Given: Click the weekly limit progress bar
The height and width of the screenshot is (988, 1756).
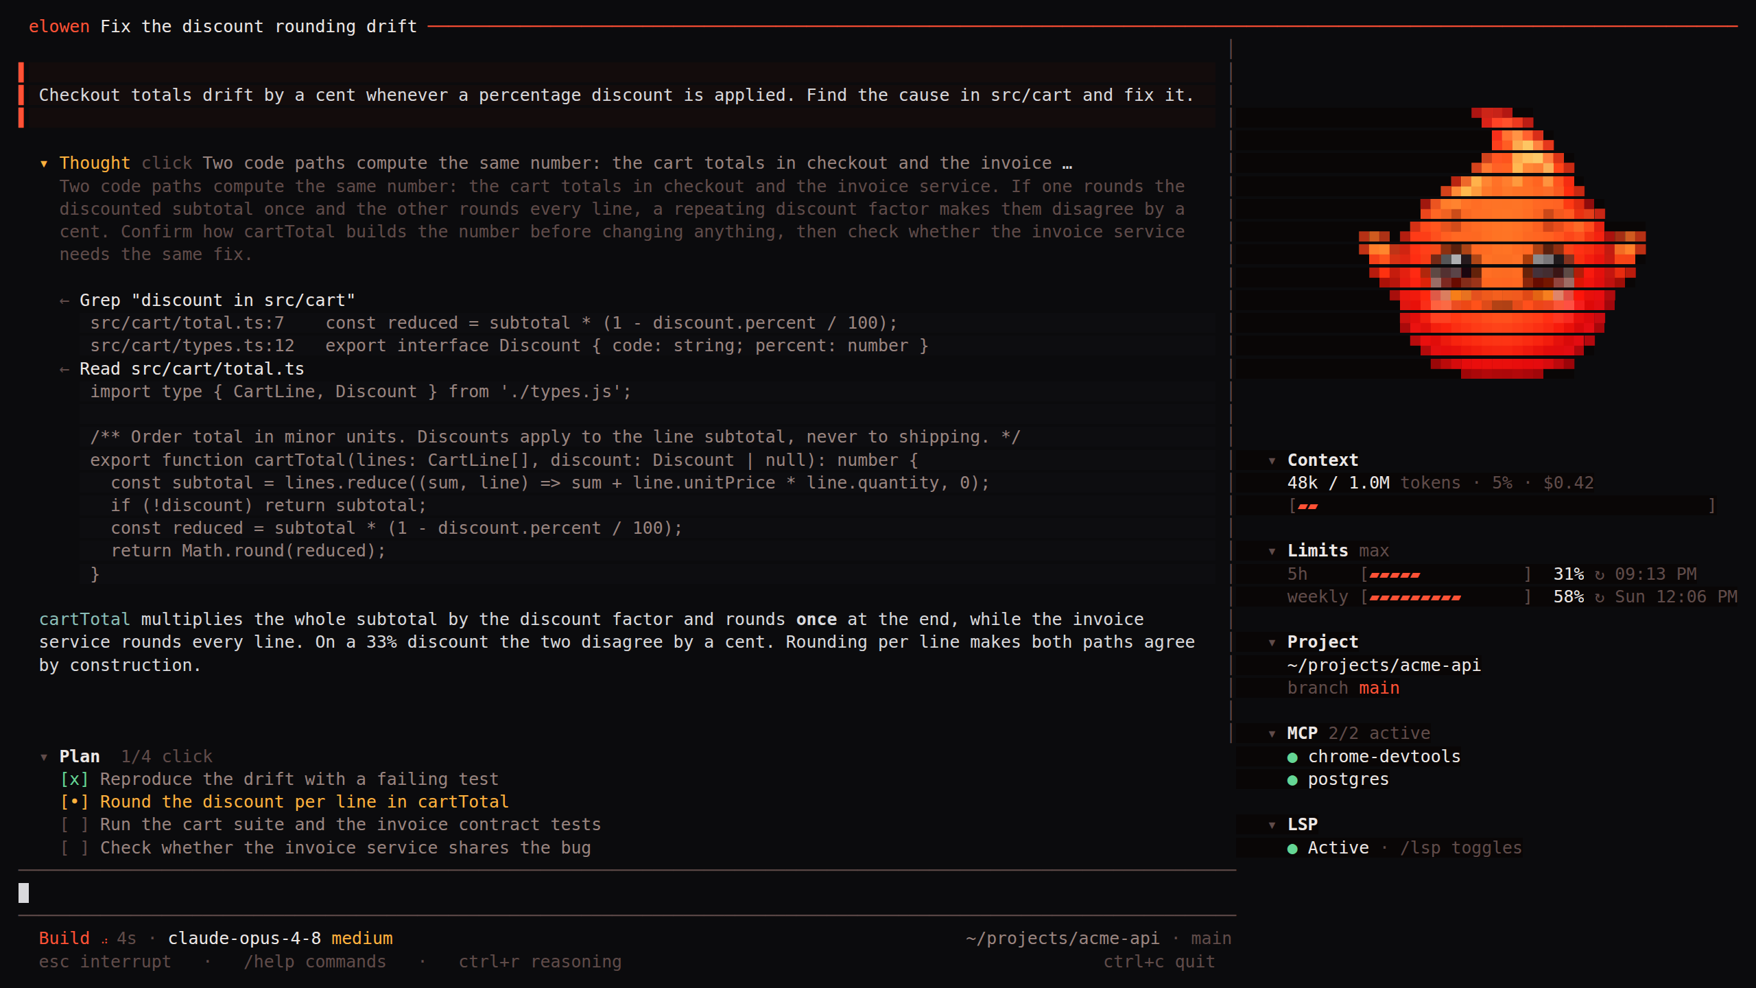Looking at the screenshot, I should coord(1446,597).
